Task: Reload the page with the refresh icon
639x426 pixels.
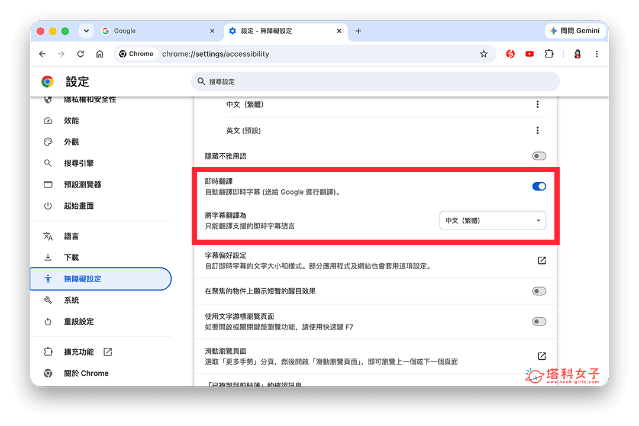Action: click(80, 54)
